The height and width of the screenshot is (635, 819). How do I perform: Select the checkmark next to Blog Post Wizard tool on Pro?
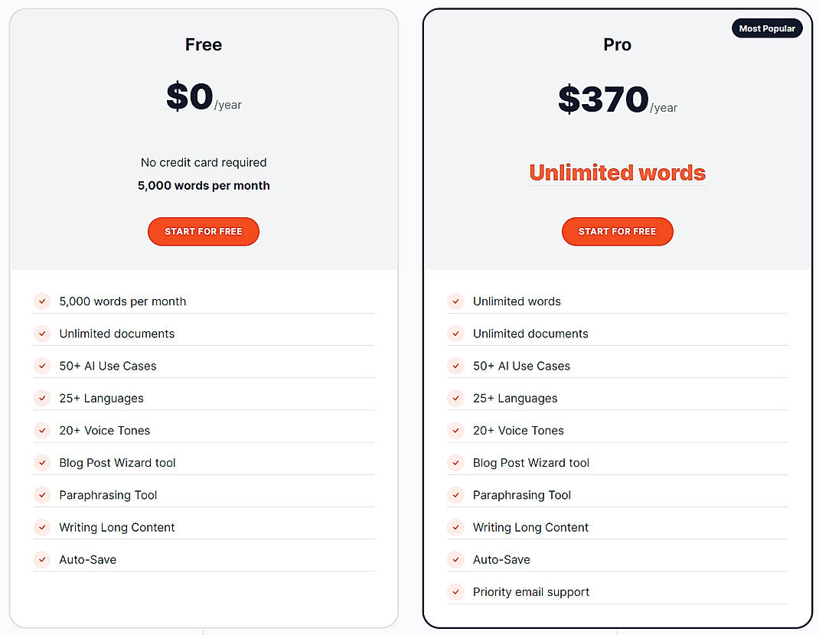[x=456, y=463]
